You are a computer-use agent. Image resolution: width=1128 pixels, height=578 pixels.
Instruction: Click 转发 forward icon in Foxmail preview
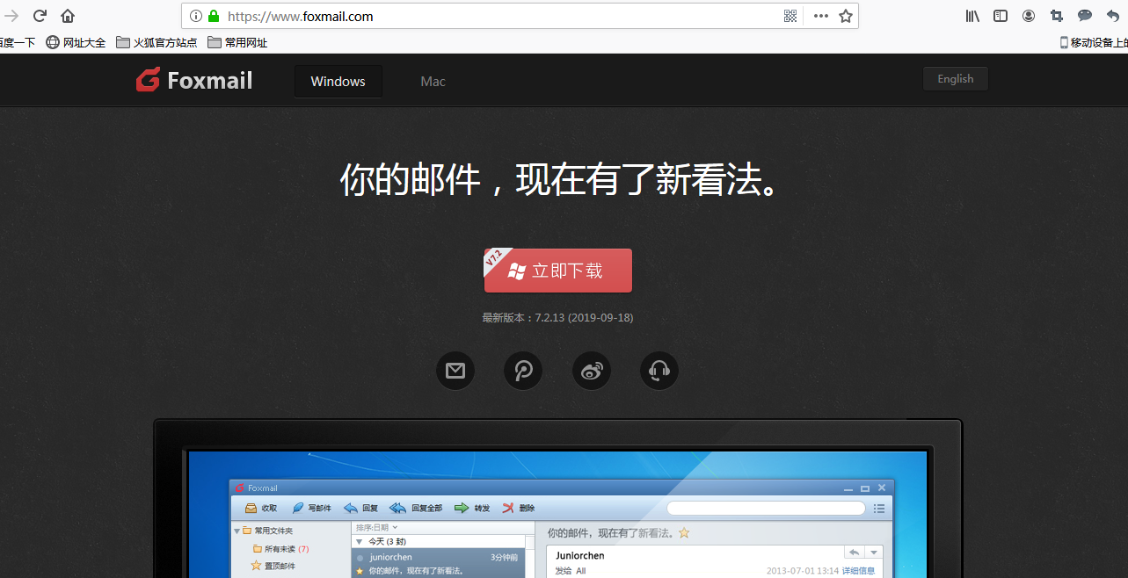(x=472, y=508)
